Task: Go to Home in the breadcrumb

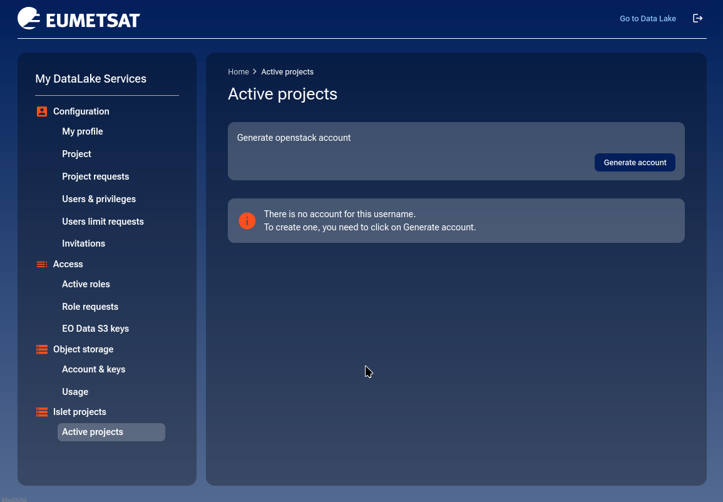Action: [x=238, y=72]
